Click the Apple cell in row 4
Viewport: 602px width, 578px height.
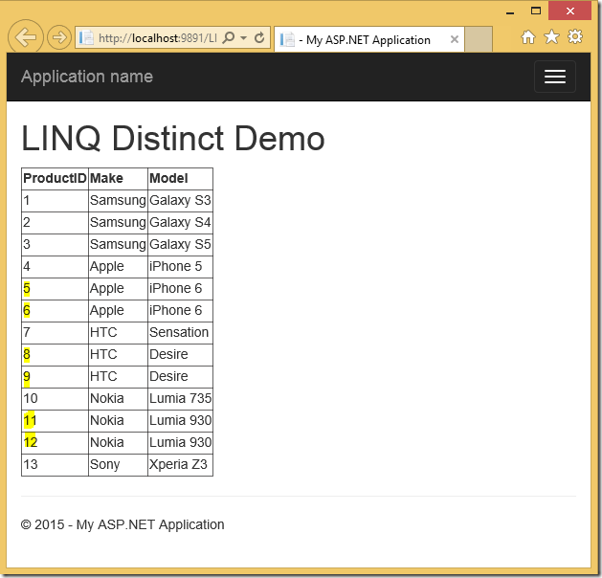[118, 266]
